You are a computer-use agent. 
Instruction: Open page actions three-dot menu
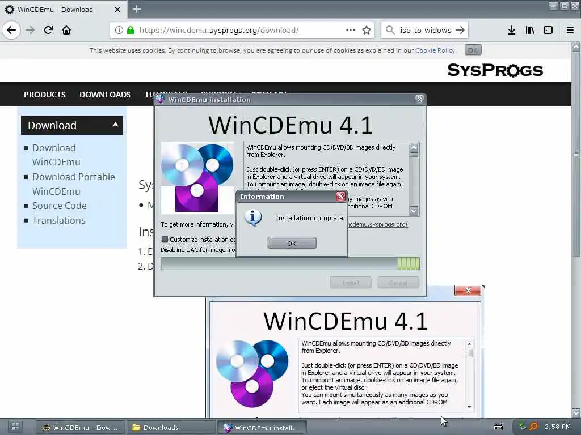pos(350,30)
